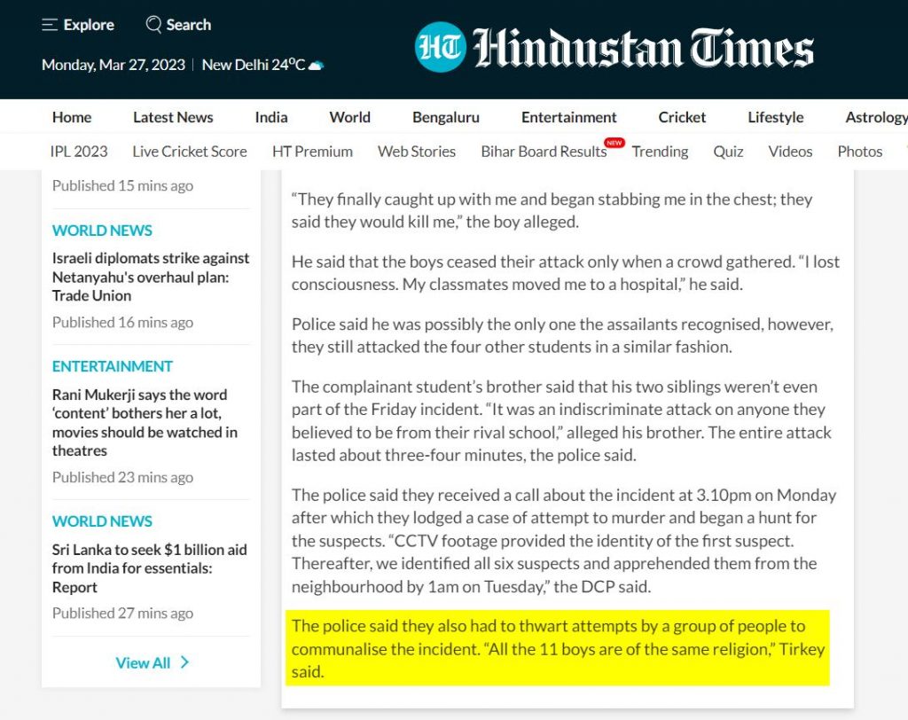Open the Explore hamburger menu icon

click(50, 25)
